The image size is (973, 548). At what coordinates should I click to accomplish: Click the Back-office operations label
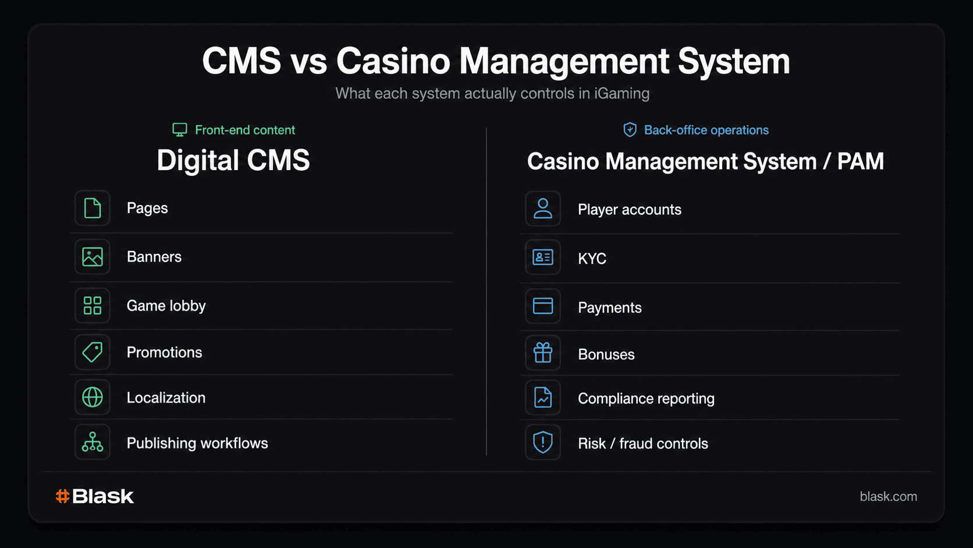coord(706,130)
